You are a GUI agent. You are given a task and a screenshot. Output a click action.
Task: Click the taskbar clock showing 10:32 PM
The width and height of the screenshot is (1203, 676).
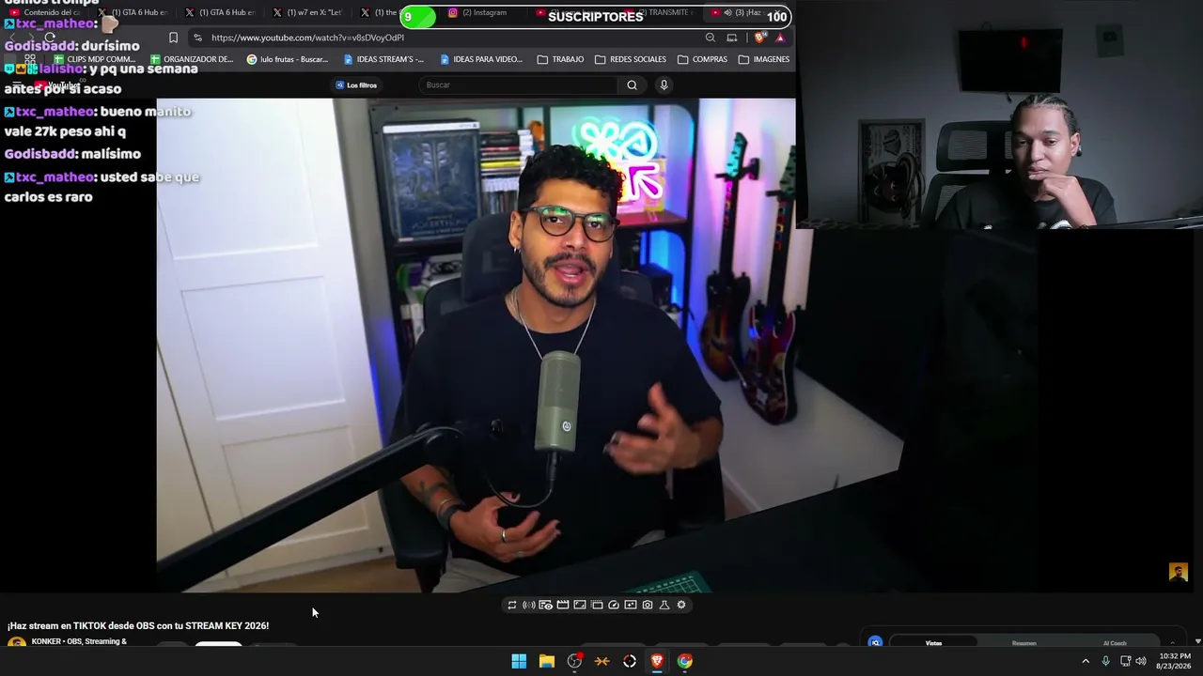click(x=1175, y=661)
